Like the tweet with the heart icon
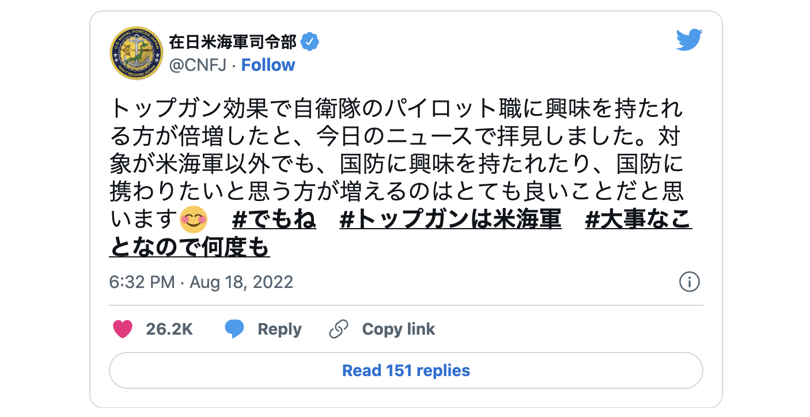This screenshot has height=417, width=810. tap(122, 329)
